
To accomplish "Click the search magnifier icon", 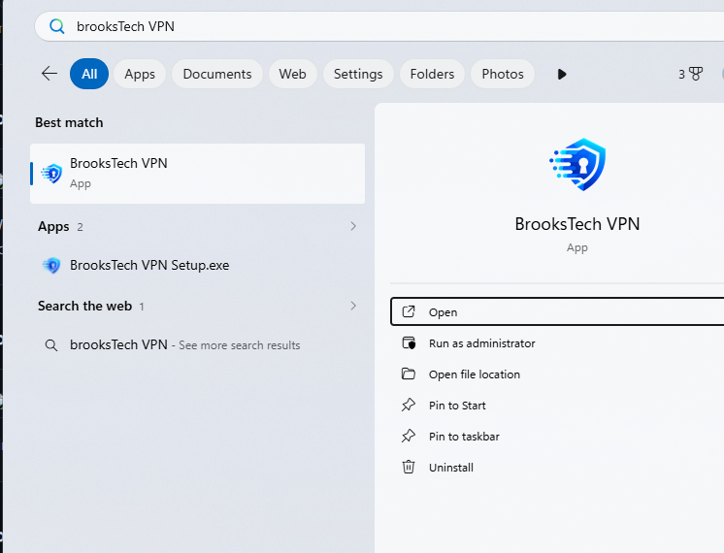I will (57, 26).
